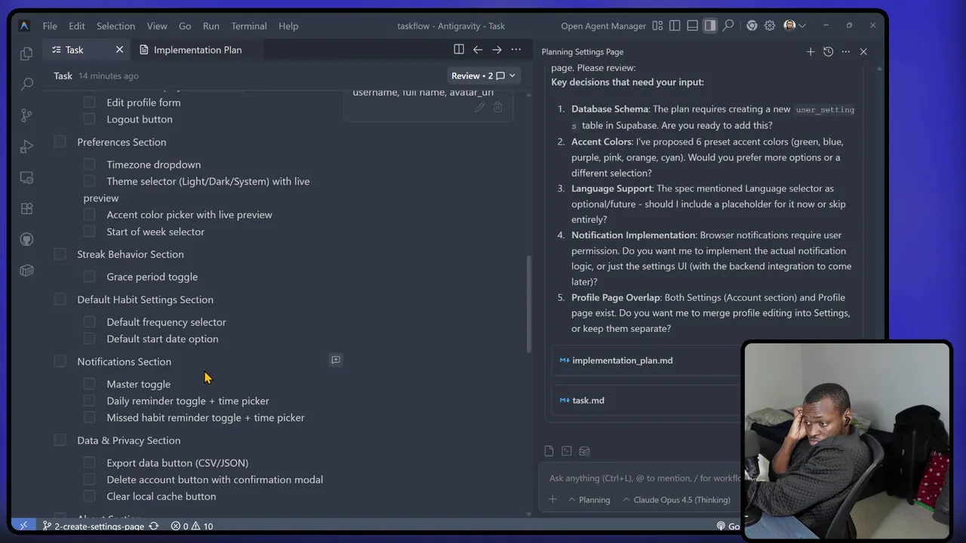Click the sync changes icon in status bar
The image size is (966, 543).
pos(154,526)
